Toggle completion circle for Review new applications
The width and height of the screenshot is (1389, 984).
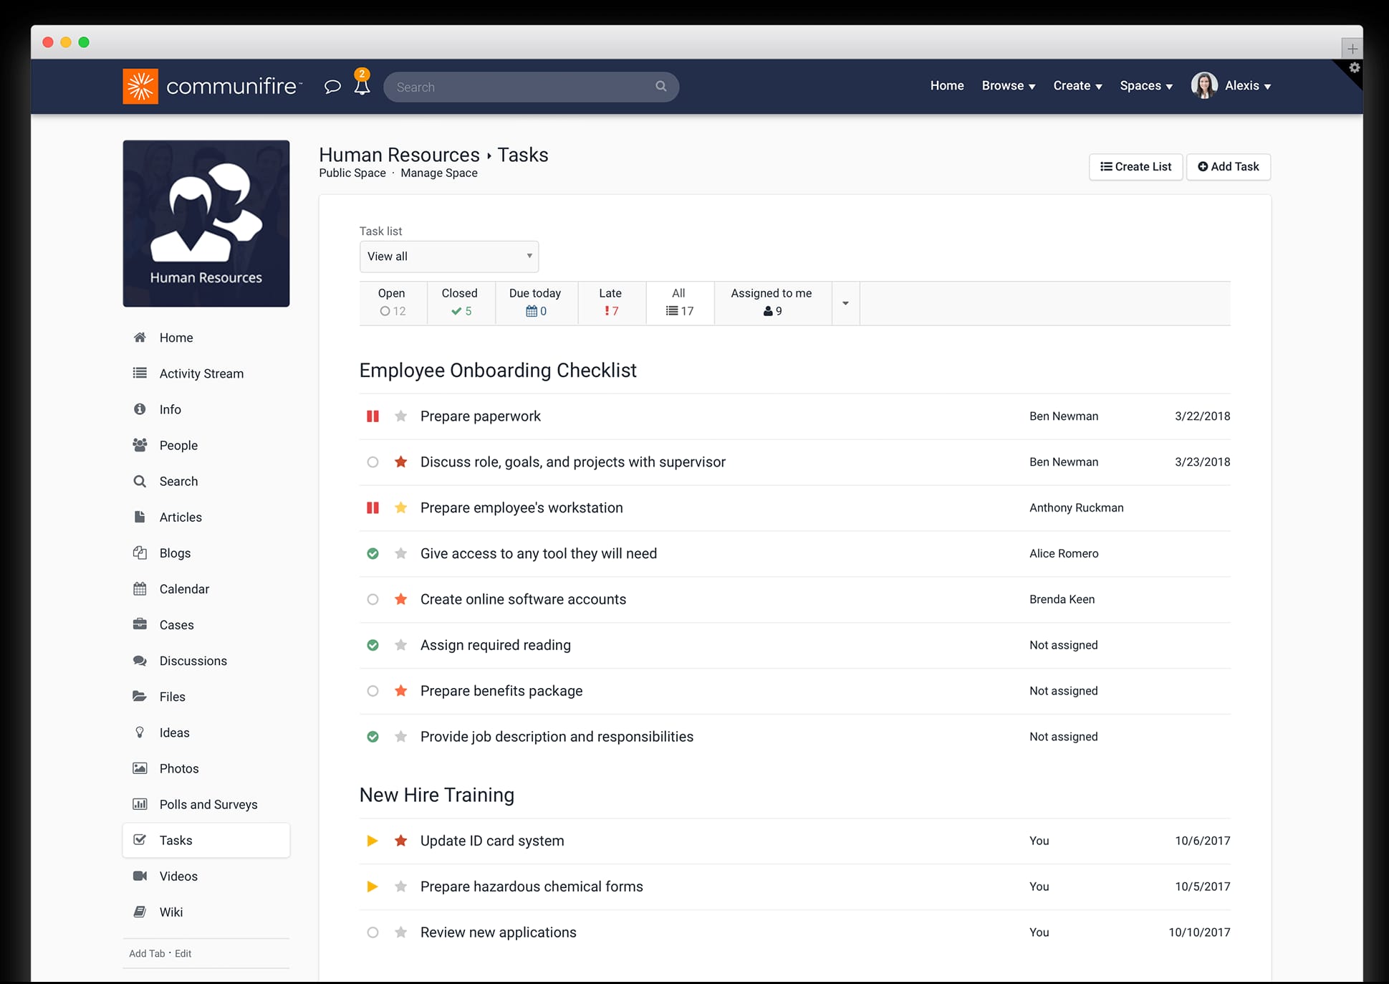pyautogui.click(x=373, y=932)
